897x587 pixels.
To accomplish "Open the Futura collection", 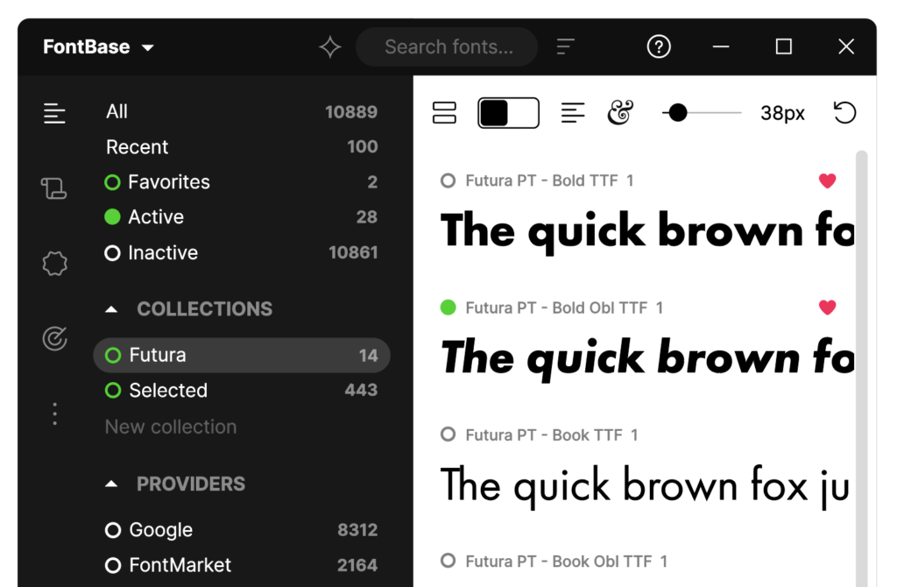I will click(x=242, y=356).
